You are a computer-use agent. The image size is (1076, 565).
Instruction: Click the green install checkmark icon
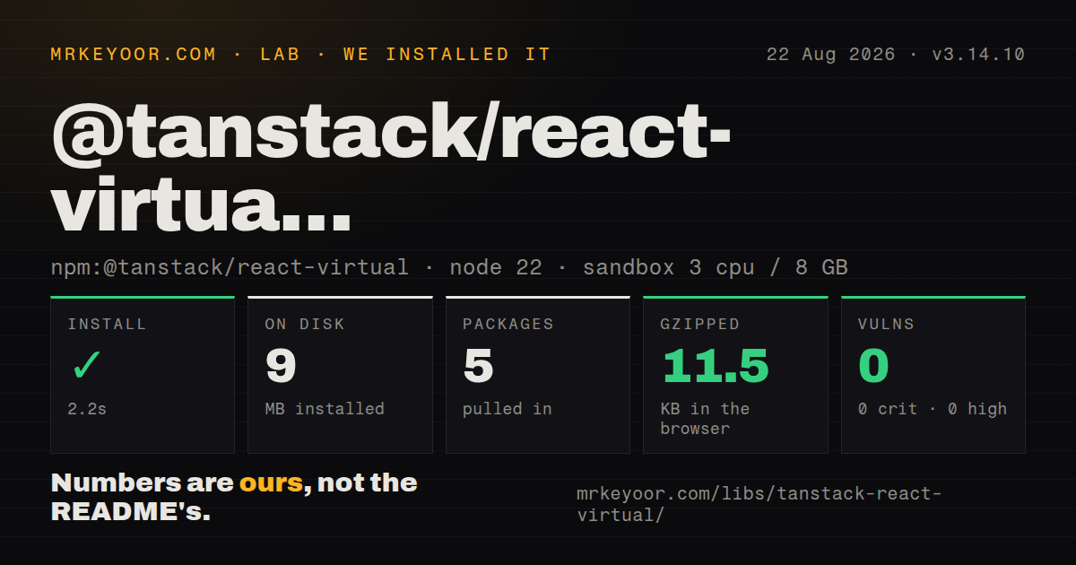[87, 366]
